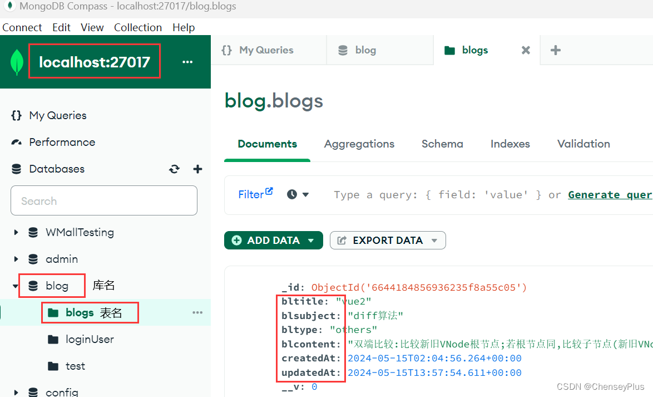Select the admin database

(62, 259)
